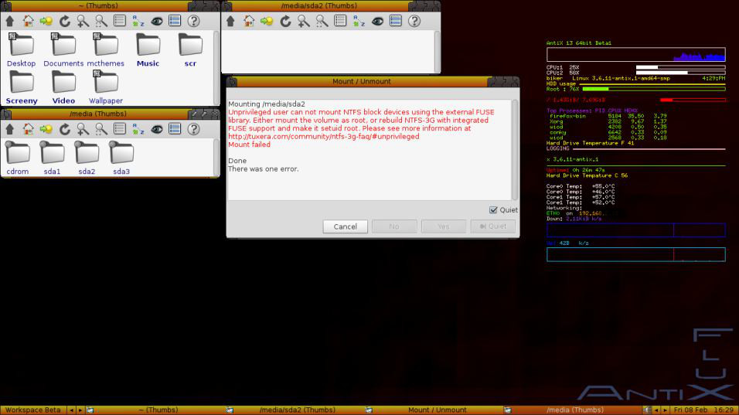
Task: Toggle hidden files eye in /media/sda2 window
Action: [377, 21]
